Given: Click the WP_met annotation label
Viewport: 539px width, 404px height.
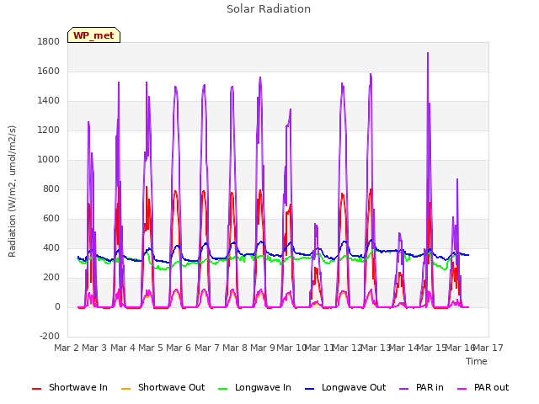Looking at the screenshot, I should [93, 35].
